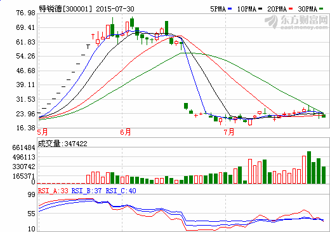The height and width of the screenshot is (232, 330).
Task: Click the RSI_A:33 indicator label
Action: tap(53, 191)
